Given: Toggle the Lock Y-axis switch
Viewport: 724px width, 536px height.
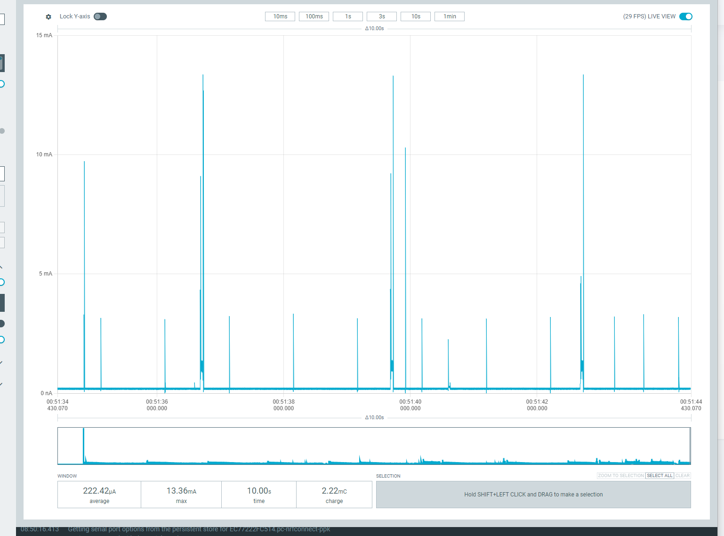Looking at the screenshot, I should (100, 16).
